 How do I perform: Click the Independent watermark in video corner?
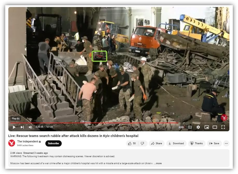point(224,118)
